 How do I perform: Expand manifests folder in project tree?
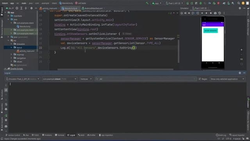pyautogui.click(x=8, y=16)
